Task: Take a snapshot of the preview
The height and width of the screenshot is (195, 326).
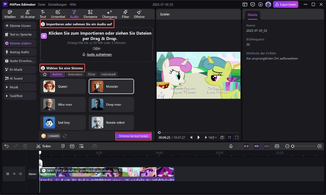Action: click(x=222, y=137)
